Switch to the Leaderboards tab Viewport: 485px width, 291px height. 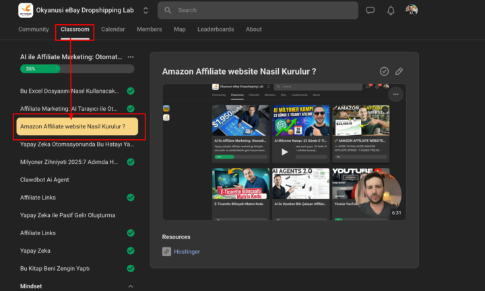216,30
